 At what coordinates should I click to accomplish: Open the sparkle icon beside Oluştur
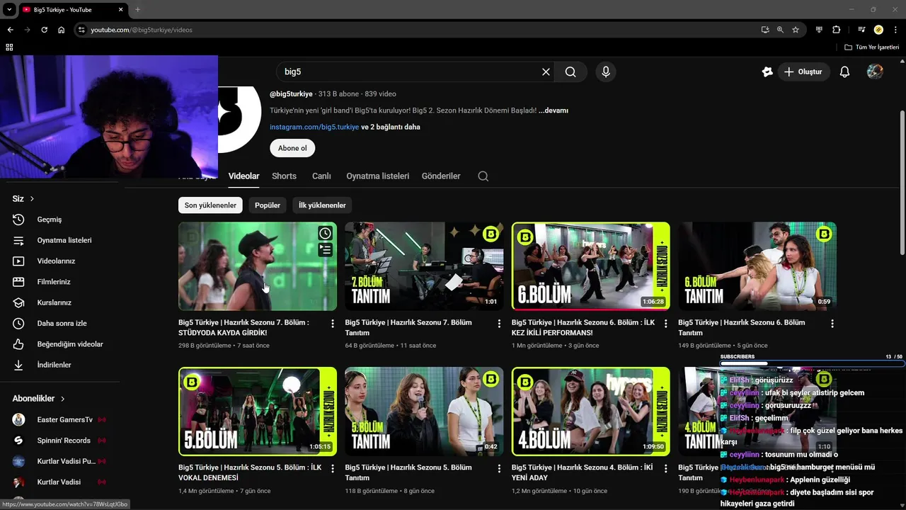coord(767,72)
